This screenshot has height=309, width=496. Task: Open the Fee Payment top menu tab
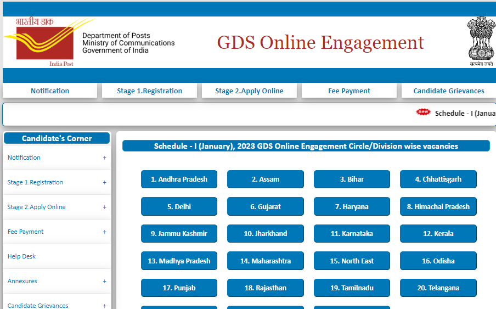pyautogui.click(x=349, y=91)
